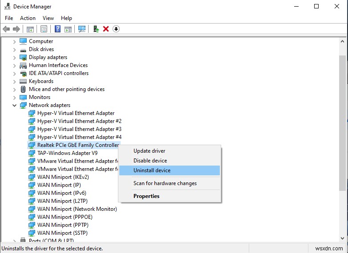Expand the Monitors category
The image size is (348, 253).
pyautogui.click(x=14, y=97)
